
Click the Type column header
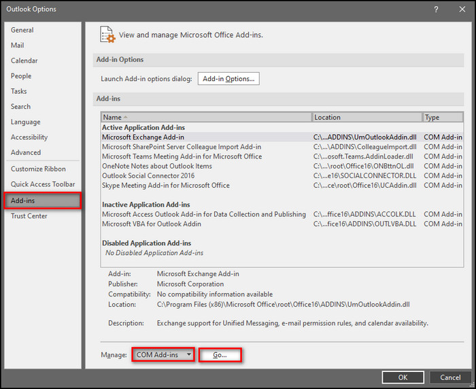click(442, 118)
